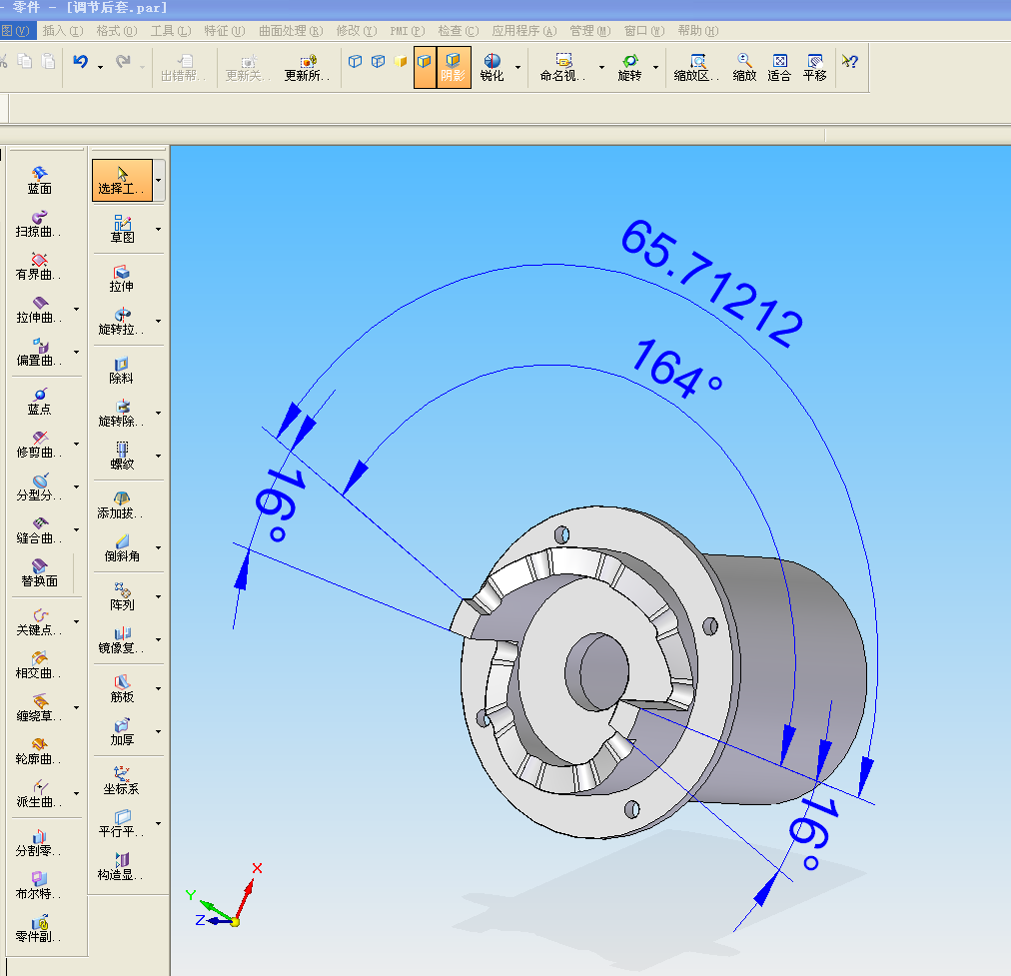Open the 曲面处理(R) menu
Image resolution: width=1011 pixels, height=976 pixels.
point(291,30)
